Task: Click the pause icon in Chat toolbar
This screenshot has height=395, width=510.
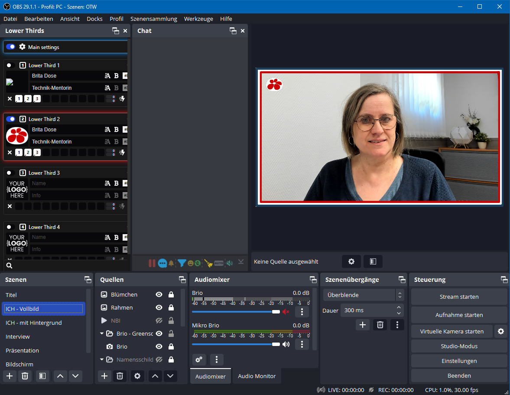Action: pos(152,263)
